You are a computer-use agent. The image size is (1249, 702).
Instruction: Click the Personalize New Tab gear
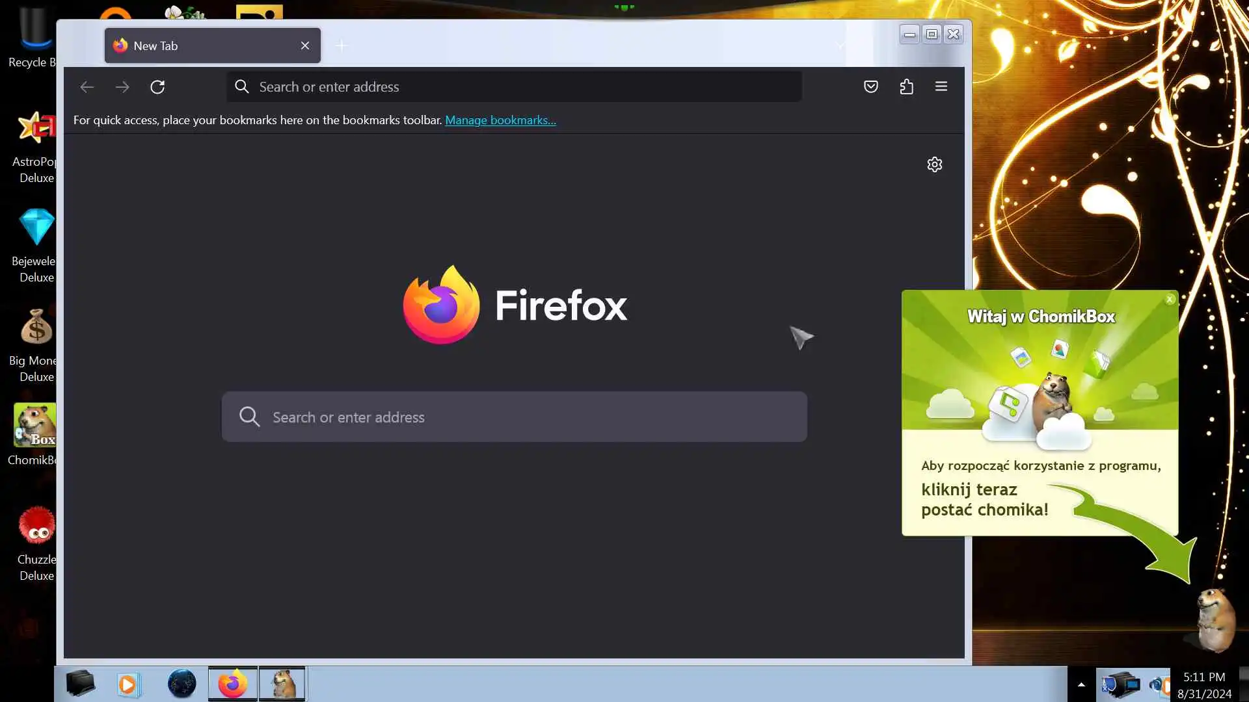(934, 164)
